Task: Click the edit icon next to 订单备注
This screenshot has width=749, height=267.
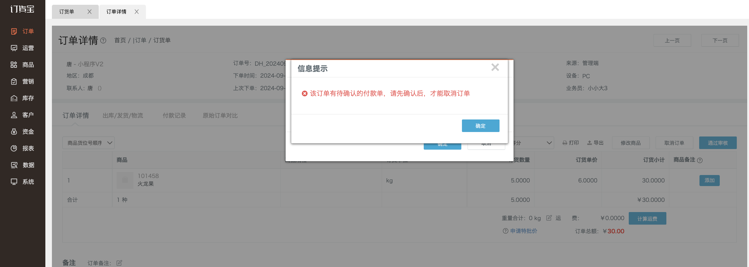Action: point(119,263)
